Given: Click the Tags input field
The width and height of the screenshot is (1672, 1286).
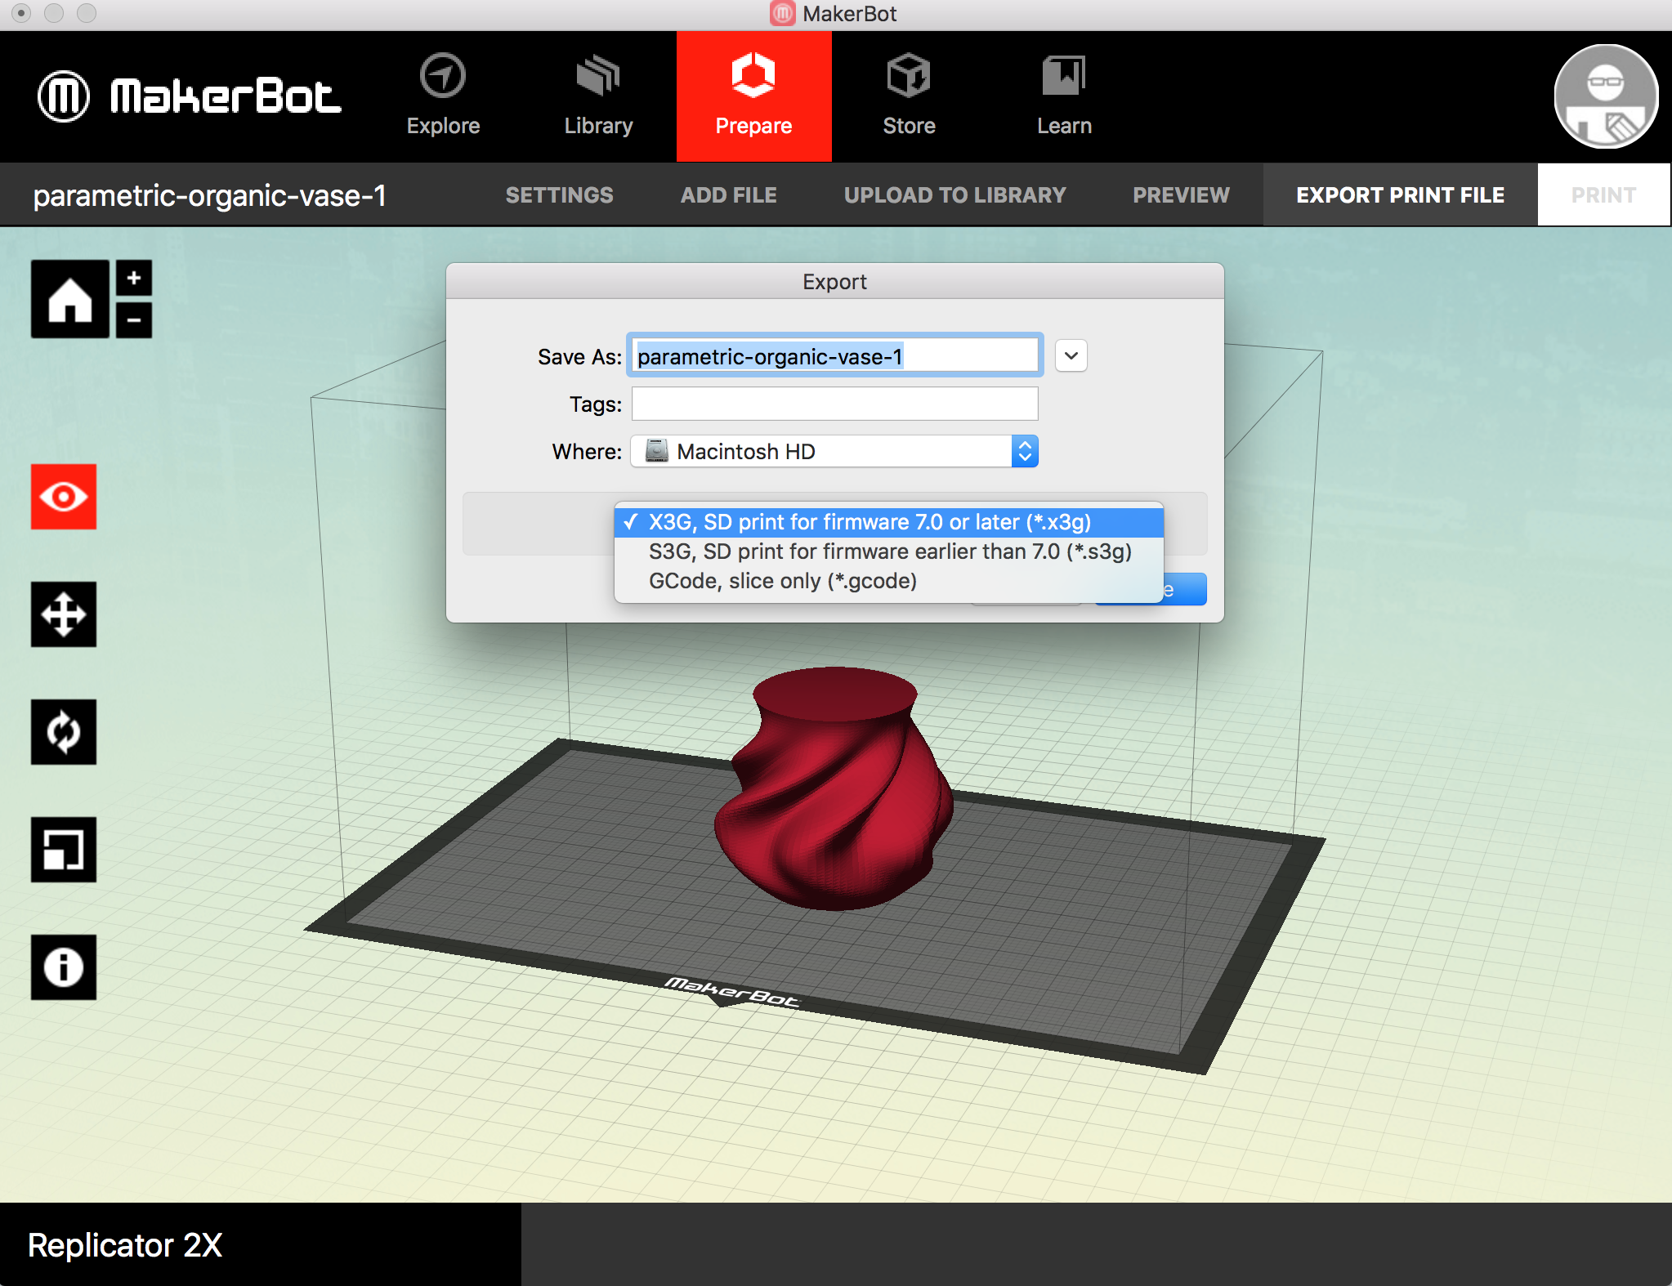Looking at the screenshot, I should point(835,404).
